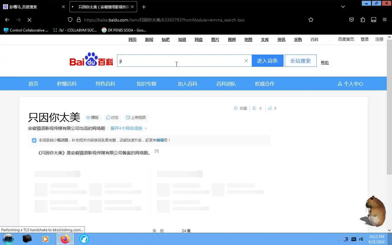
Task: Open Firefox application menu
Action: [385, 20]
